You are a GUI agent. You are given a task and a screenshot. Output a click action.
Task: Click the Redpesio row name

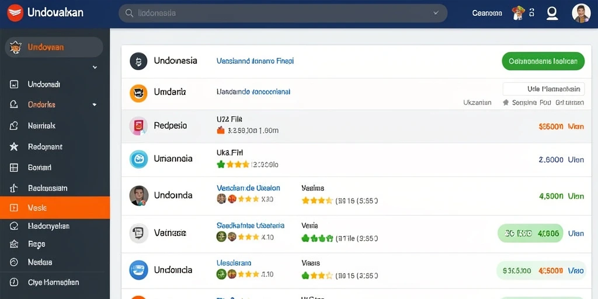coord(171,126)
